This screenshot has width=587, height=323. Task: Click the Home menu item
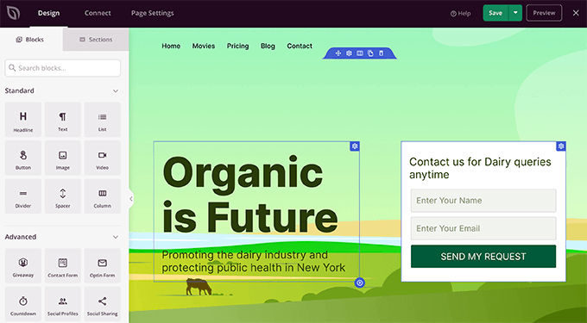pos(171,46)
